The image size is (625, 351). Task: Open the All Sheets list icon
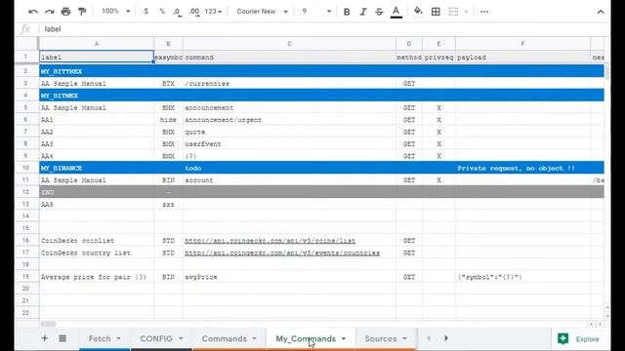(x=62, y=338)
